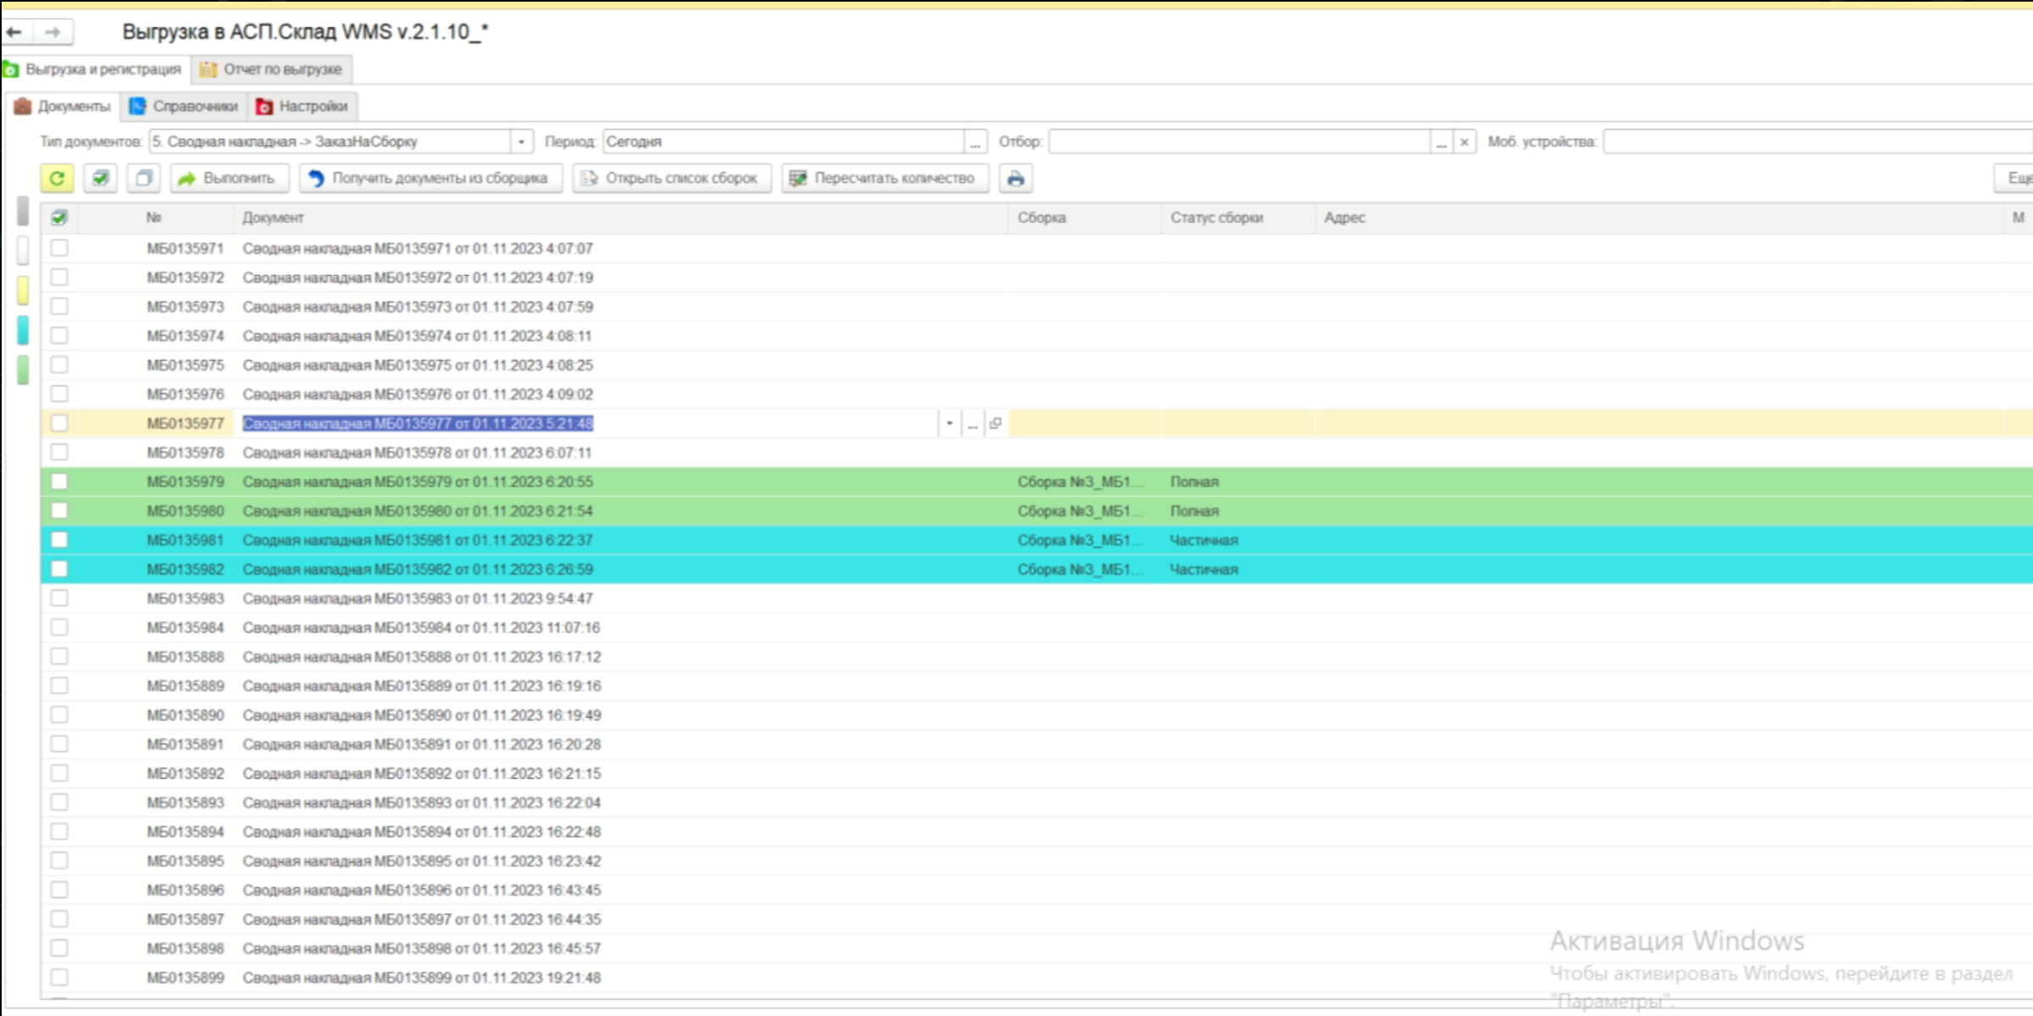Check the box for document МБ0135979

click(x=58, y=481)
